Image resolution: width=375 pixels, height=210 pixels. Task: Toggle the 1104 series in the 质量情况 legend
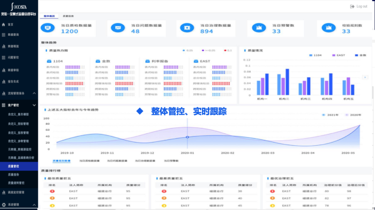point(315,55)
